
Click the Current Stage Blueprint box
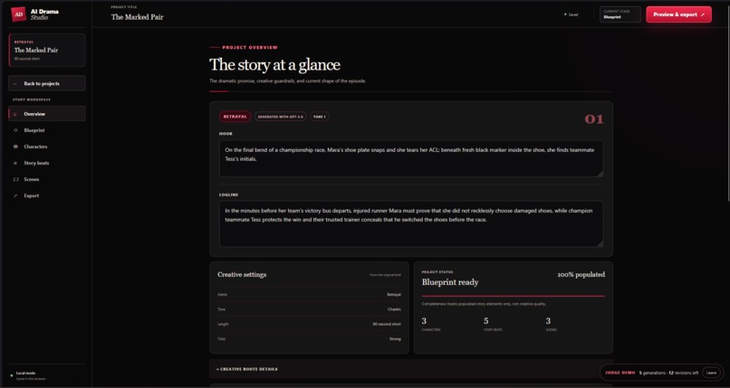(x=620, y=14)
